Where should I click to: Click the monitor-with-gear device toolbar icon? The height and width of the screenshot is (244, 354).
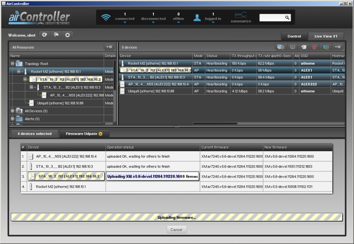[x=281, y=47]
